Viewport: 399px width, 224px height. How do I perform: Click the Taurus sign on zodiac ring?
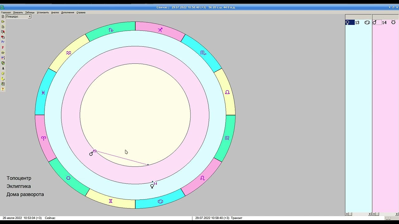point(68,178)
